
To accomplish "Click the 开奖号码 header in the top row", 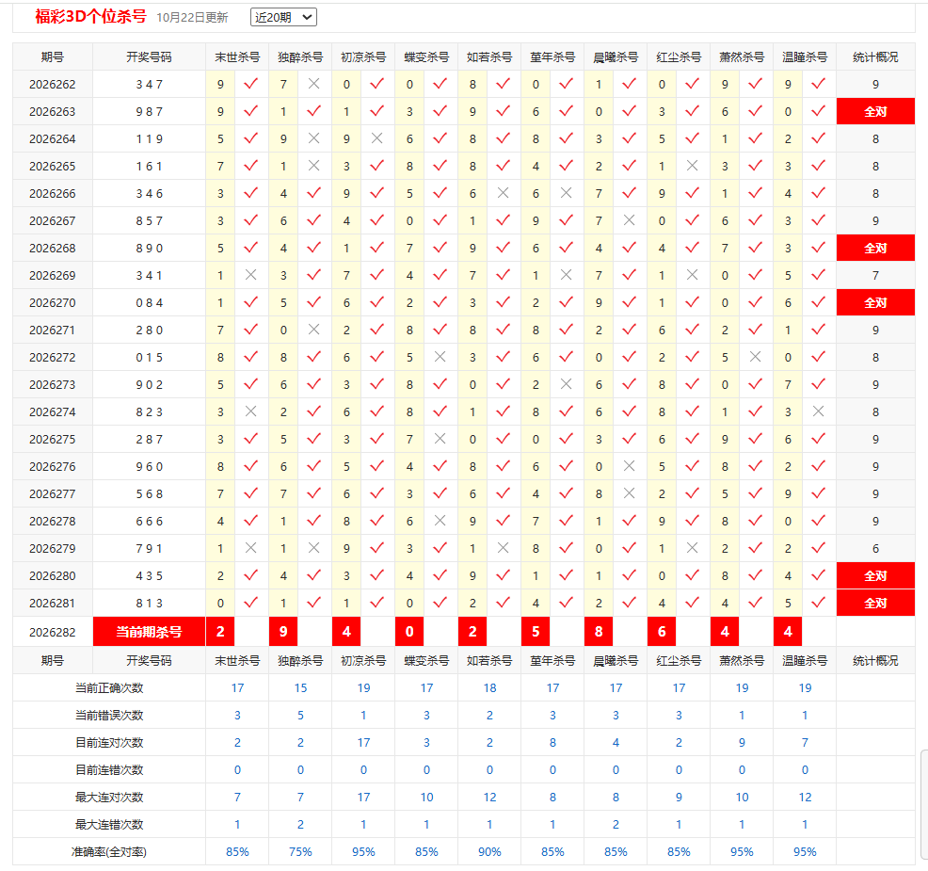I will (x=149, y=57).
